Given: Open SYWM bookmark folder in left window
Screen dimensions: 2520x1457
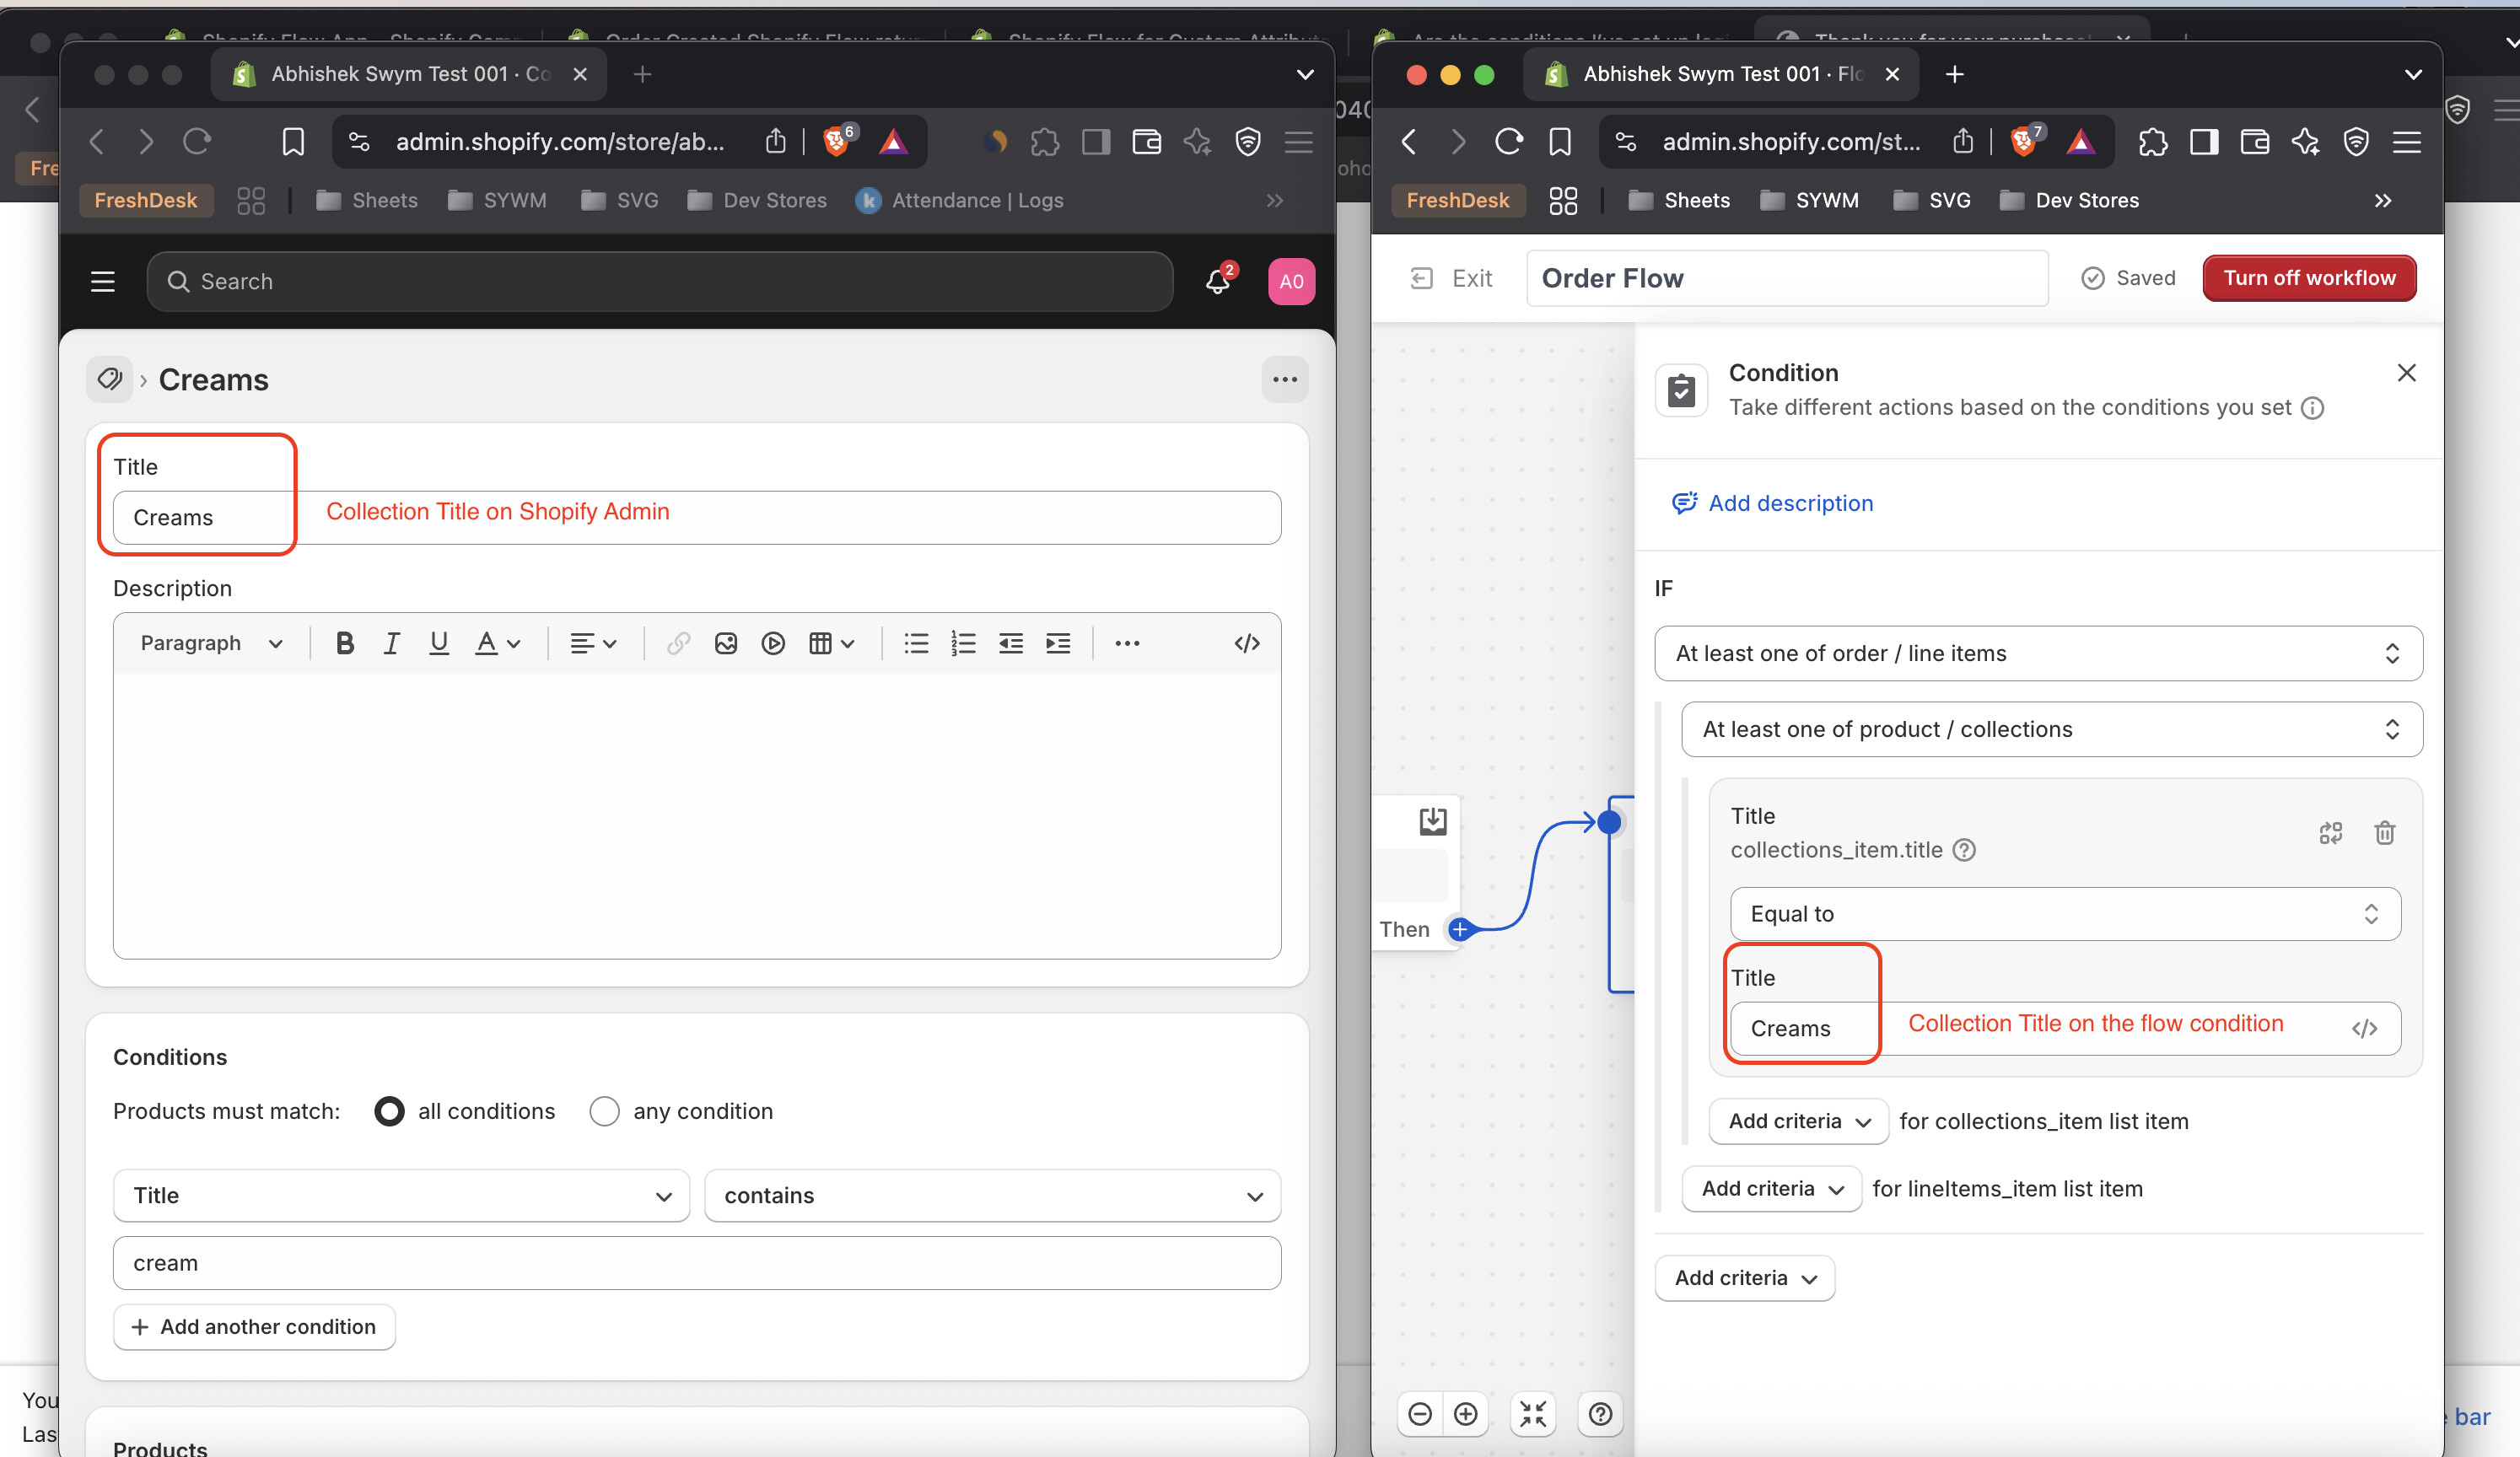Looking at the screenshot, I should tap(497, 200).
